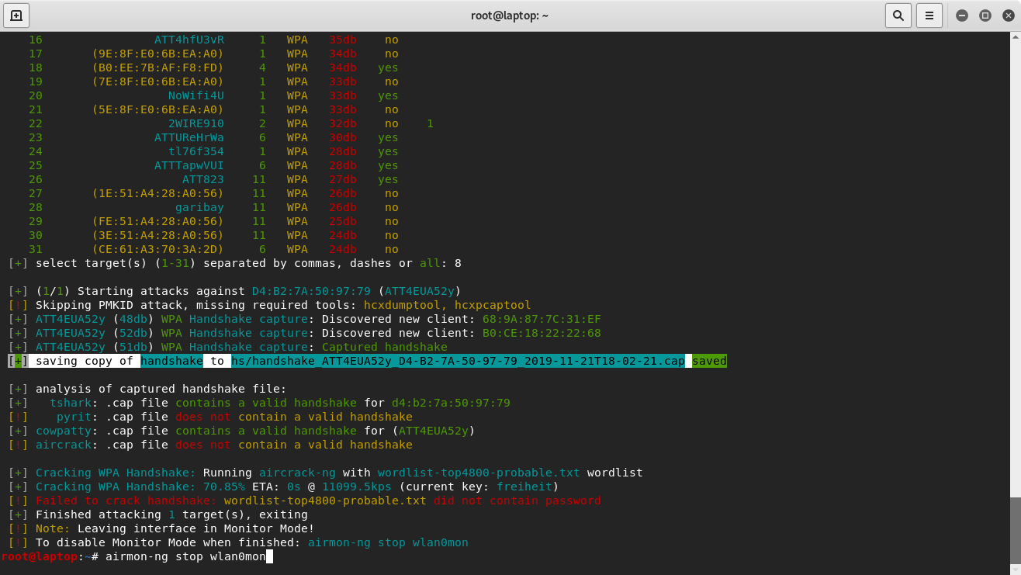Click the ATTURеHrWa row's 30db signal value

(343, 137)
